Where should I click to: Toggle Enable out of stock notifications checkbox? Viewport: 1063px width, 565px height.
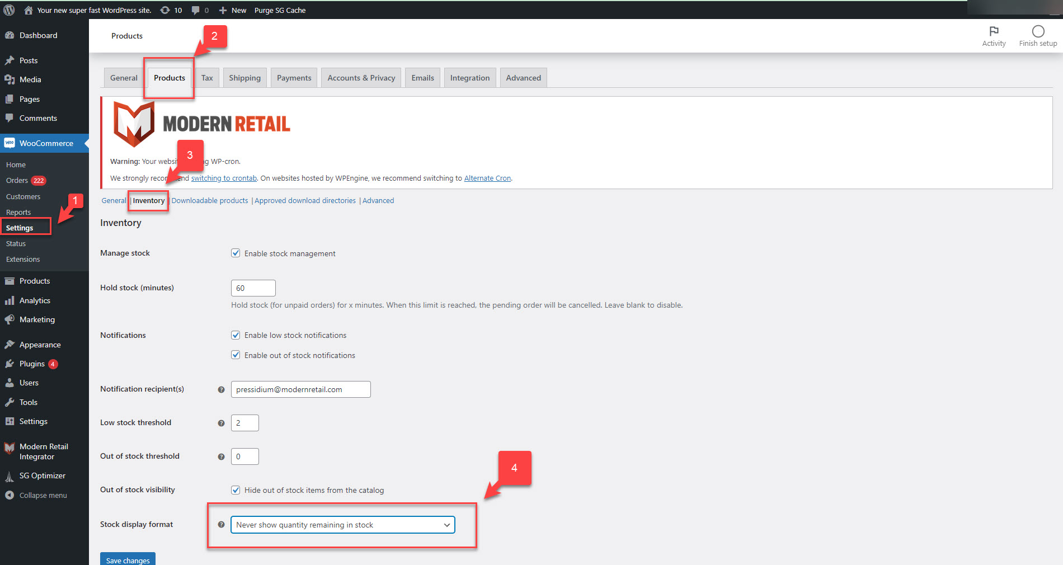coord(236,355)
